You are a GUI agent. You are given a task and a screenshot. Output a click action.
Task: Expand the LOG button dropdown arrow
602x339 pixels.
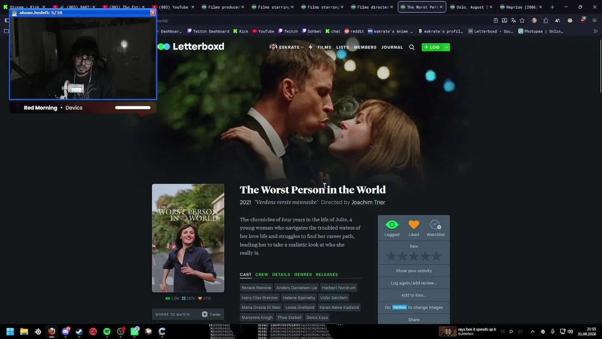pos(446,47)
